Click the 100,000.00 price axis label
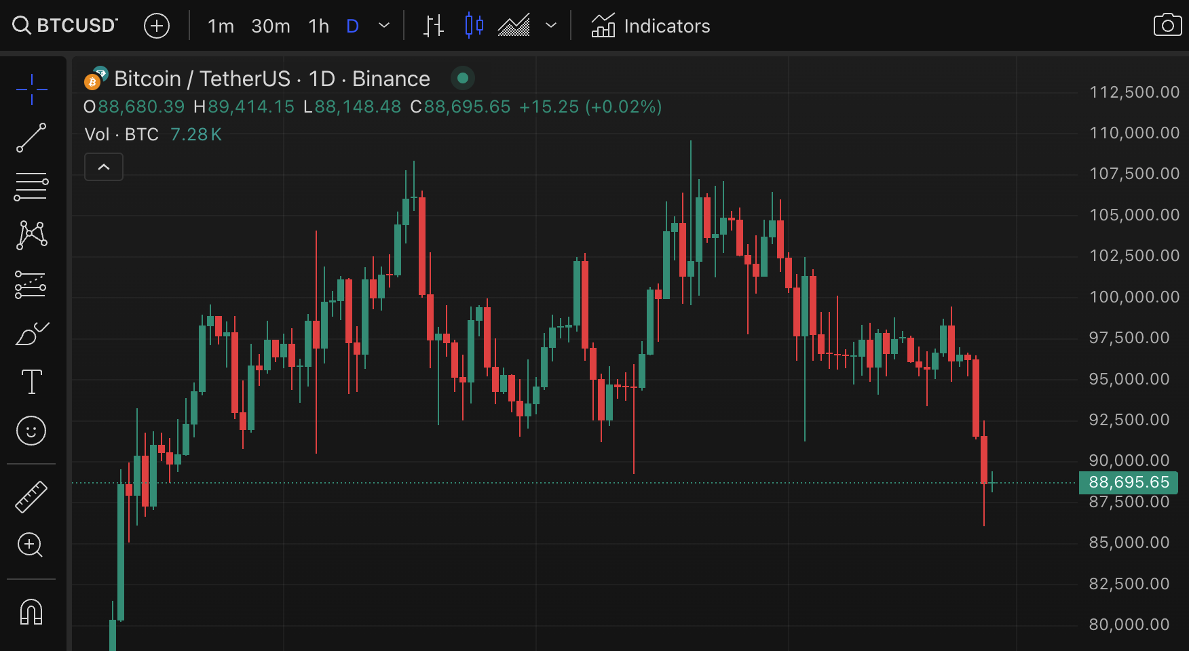Viewport: 1189px width, 651px height. [1134, 297]
